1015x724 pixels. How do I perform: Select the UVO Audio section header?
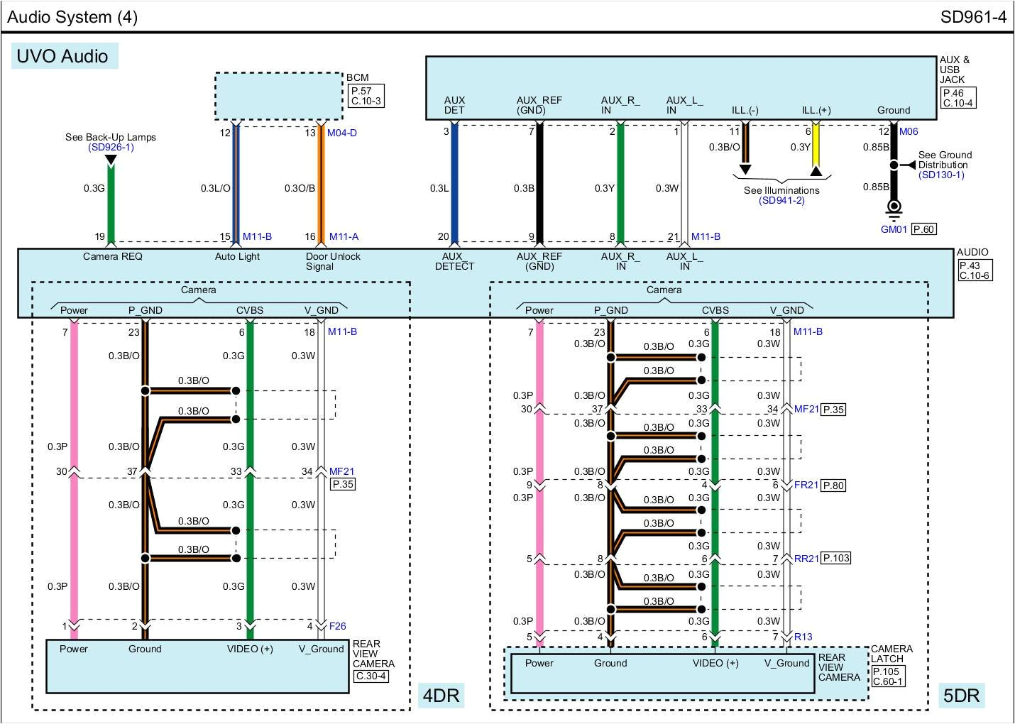(64, 56)
